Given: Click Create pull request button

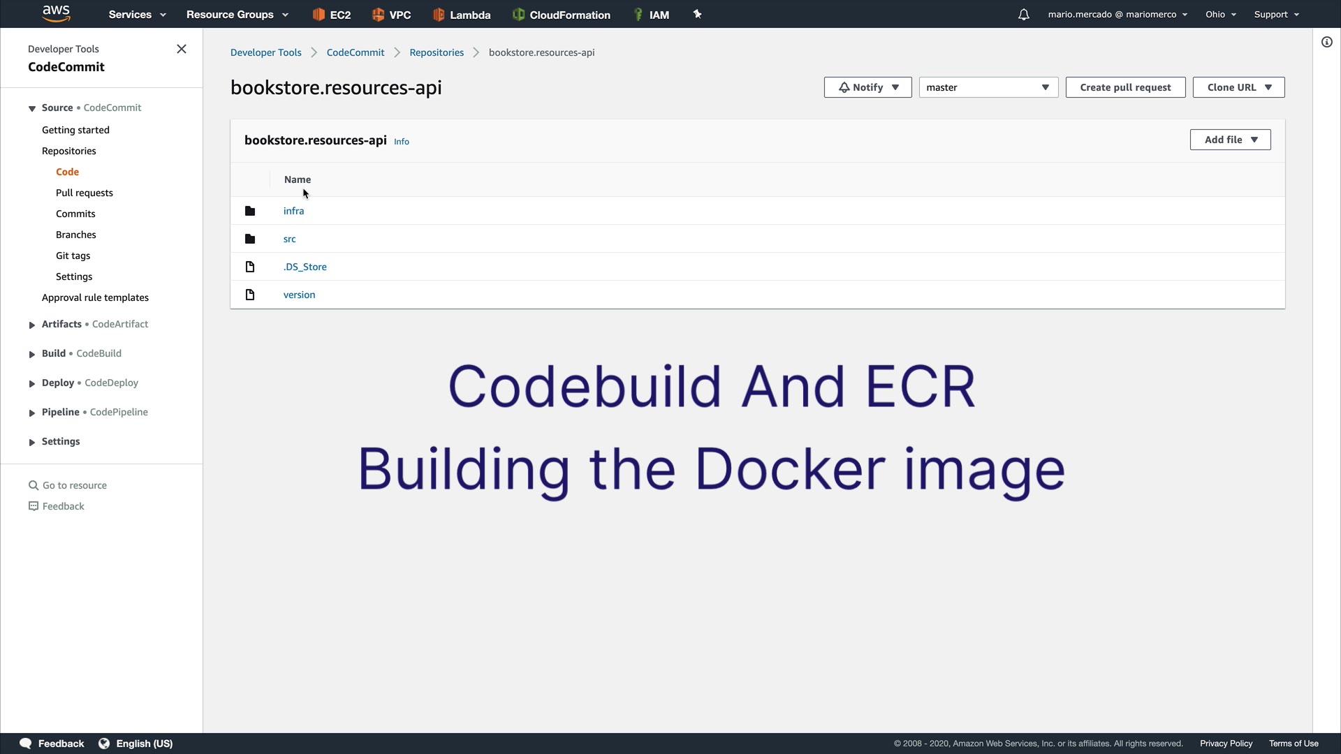Looking at the screenshot, I should click(1124, 87).
